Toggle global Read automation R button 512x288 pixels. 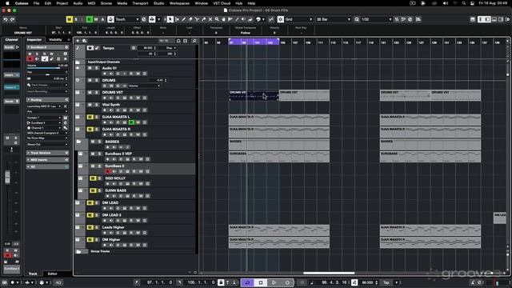(90, 19)
